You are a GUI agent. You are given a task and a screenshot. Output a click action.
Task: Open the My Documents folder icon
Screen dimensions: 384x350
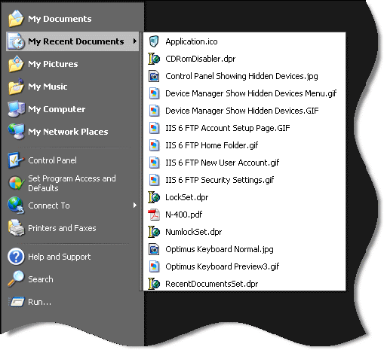16,19
